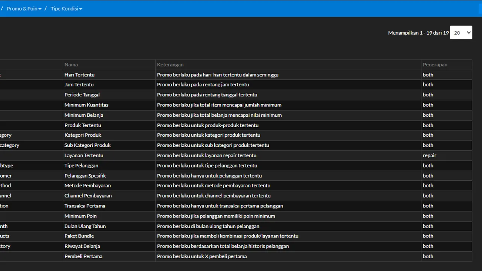Select the Riwayat Belanja name cell
Viewport: 482px width, 271px height.
pos(109,246)
